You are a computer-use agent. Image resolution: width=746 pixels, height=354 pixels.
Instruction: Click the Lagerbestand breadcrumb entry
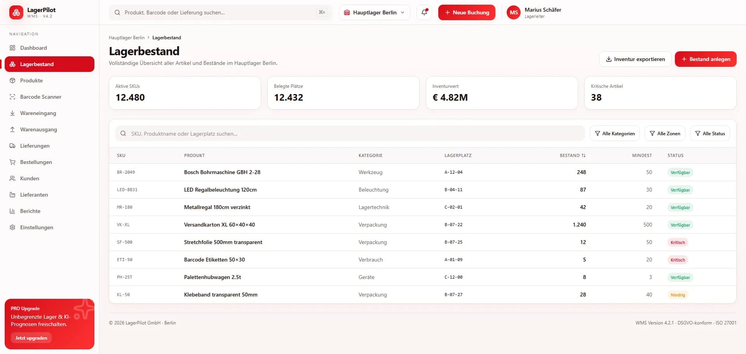(x=167, y=38)
